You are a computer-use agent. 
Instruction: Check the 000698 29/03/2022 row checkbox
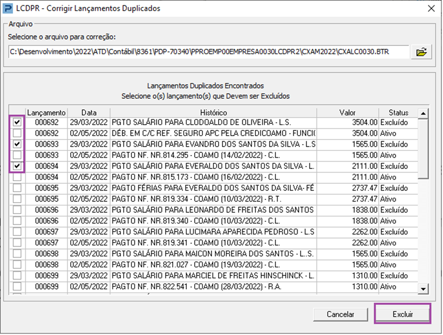pos(17,254)
